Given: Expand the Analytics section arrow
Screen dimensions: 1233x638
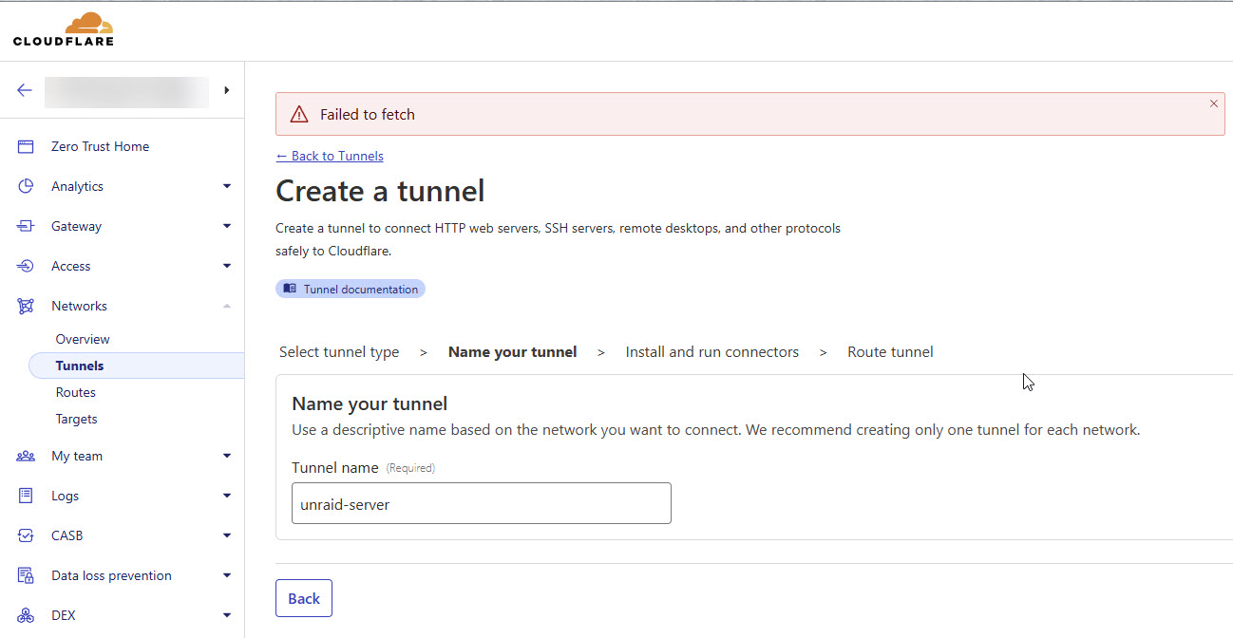Looking at the screenshot, I should pos(226,186).
